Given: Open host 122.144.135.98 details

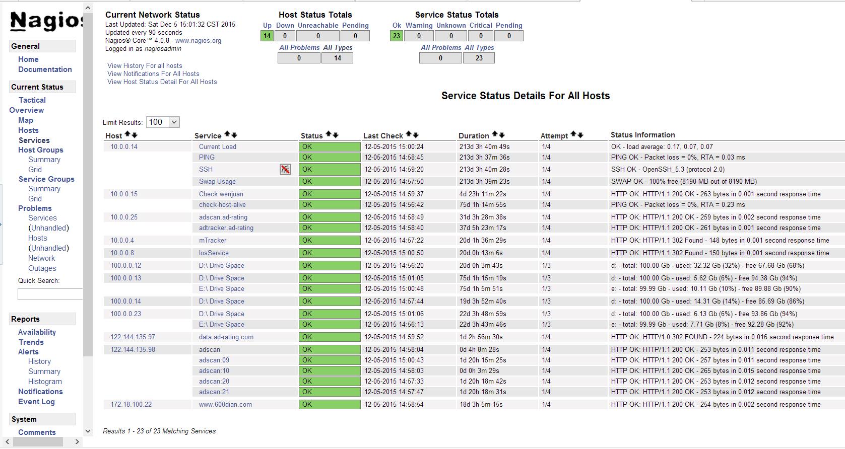Looking at the screenshot, I should click(x=133, y=350).
